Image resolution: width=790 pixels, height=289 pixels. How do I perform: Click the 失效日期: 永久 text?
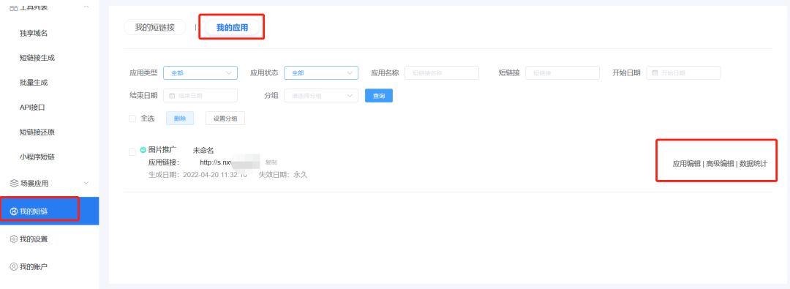click(282, 175)
